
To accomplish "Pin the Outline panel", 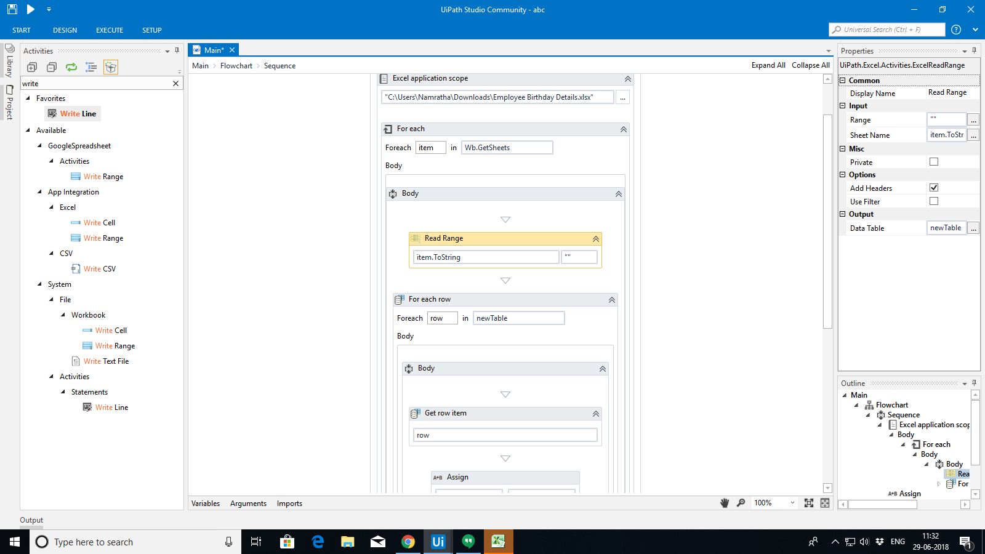I will point(974,383).
